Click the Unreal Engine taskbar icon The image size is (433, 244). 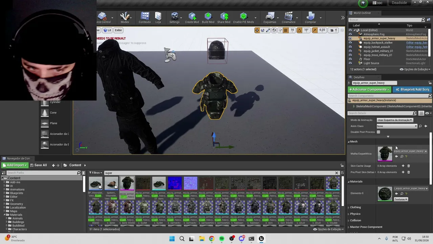261,239
